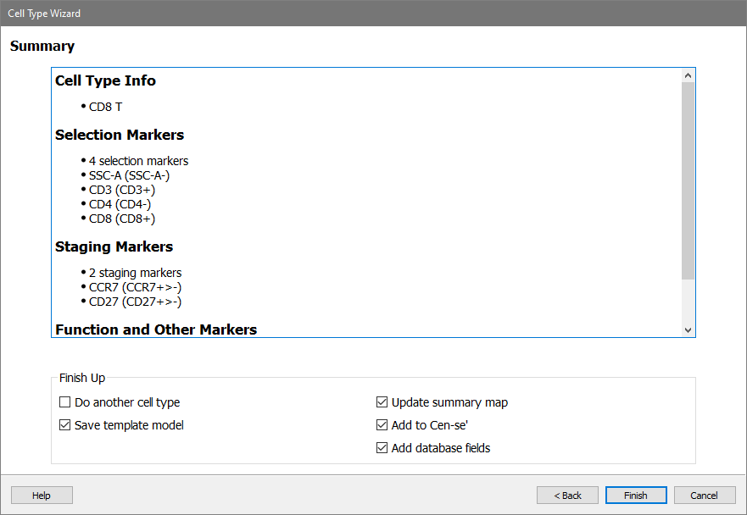Viewport: 747px width, 515px height.
Task: Select the CD8 T entry
Action: 106,107
